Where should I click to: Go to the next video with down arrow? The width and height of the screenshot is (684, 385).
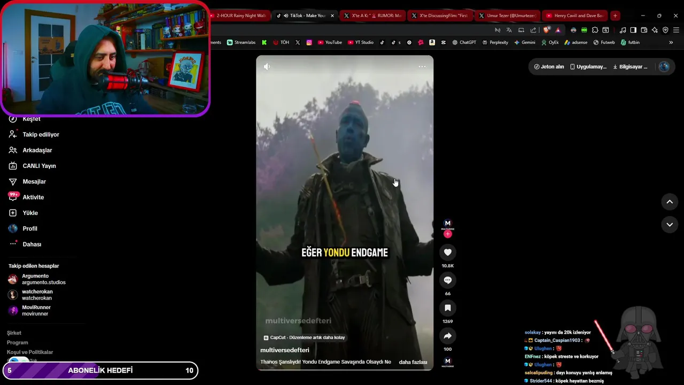(670, 225)
